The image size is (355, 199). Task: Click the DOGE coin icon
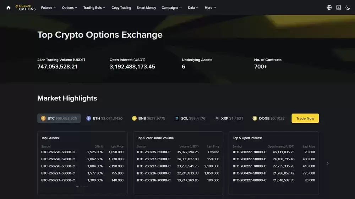(x=255, y=118)
